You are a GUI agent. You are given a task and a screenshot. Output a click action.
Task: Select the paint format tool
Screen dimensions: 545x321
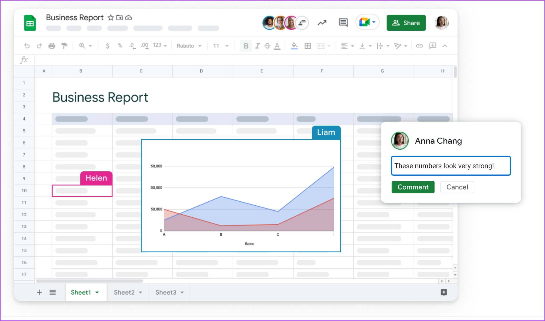point(64,46)
